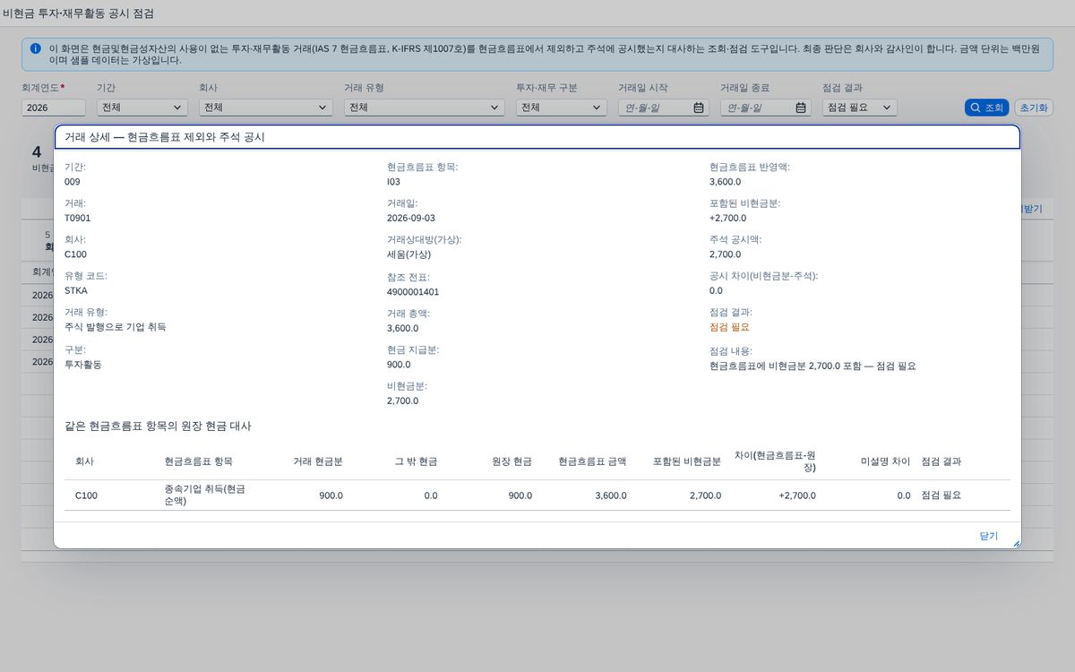Click the 점검 필요 cell in the table row
Image resolution: width=1075 pixels, height=672 pixels.
[942, 495]
